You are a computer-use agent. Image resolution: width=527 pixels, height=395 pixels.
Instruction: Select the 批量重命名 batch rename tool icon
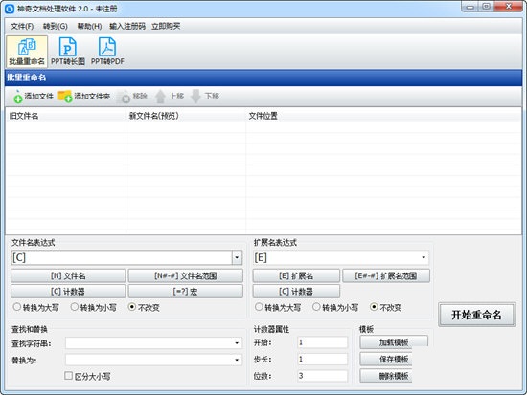coord(27,52)
